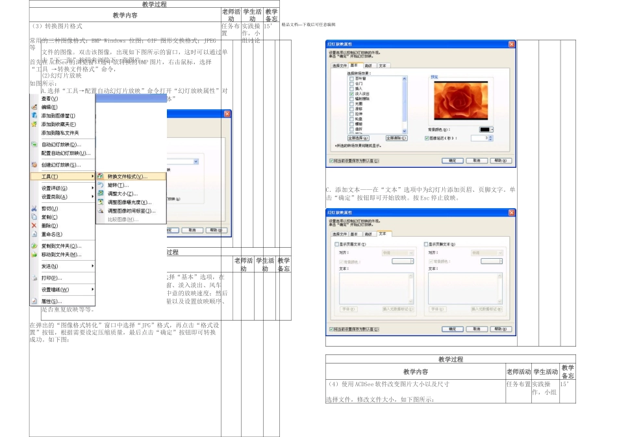Click the 移动到文件夹 folder icon
This screenshot has height=437, width=617.
(x=34, y=254)
